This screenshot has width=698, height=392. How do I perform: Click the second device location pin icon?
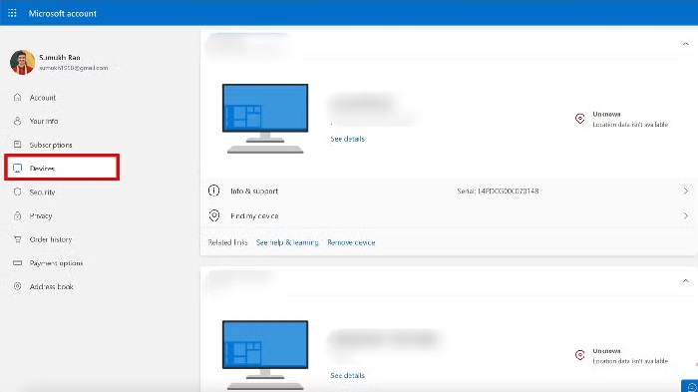[x=579, y=355]
